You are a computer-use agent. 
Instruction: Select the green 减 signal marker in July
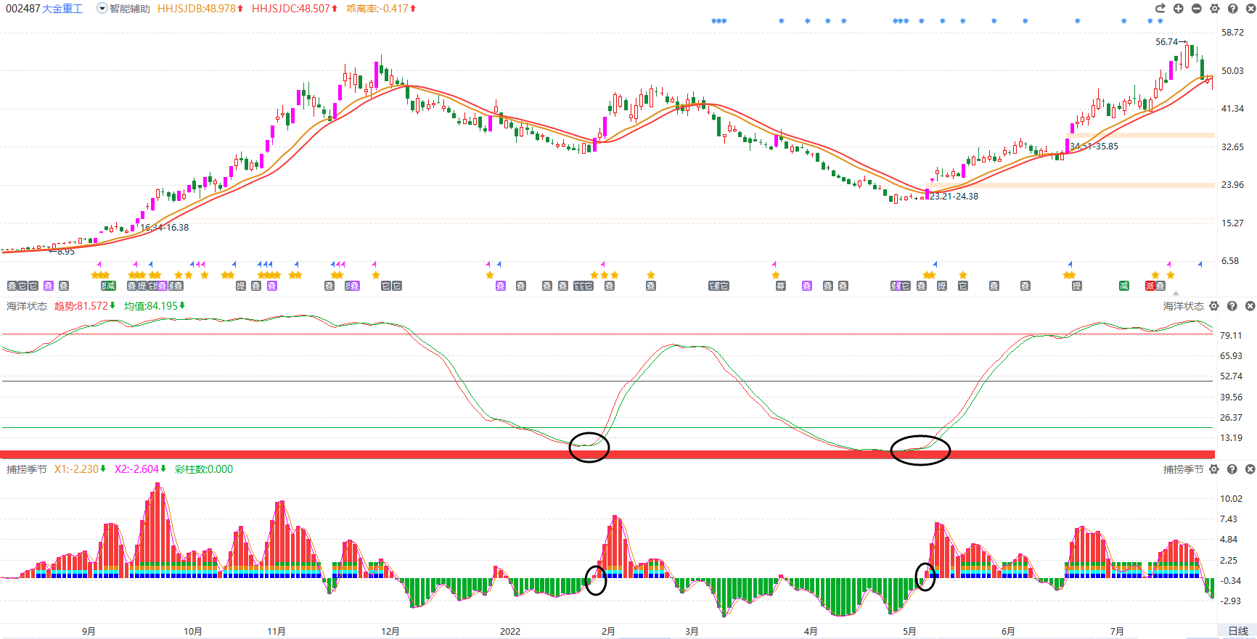[1123, 286]
